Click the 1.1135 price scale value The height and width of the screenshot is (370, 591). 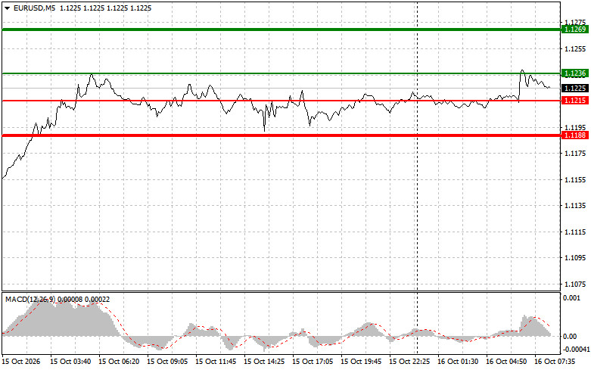[575, 206]
